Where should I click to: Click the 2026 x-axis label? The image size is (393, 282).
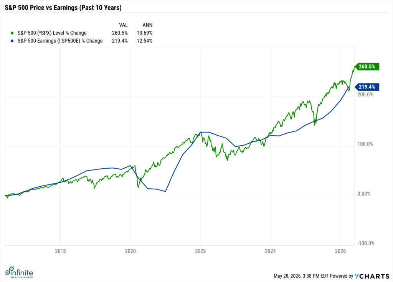pos(340,251)
